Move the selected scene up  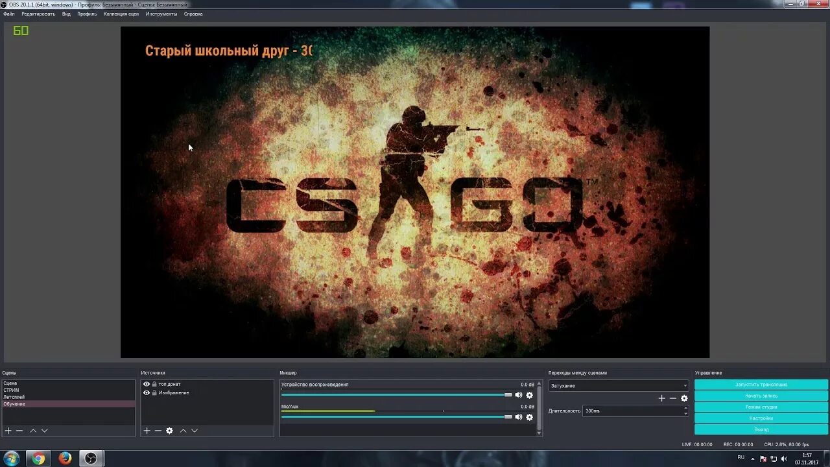pos(33,431)
